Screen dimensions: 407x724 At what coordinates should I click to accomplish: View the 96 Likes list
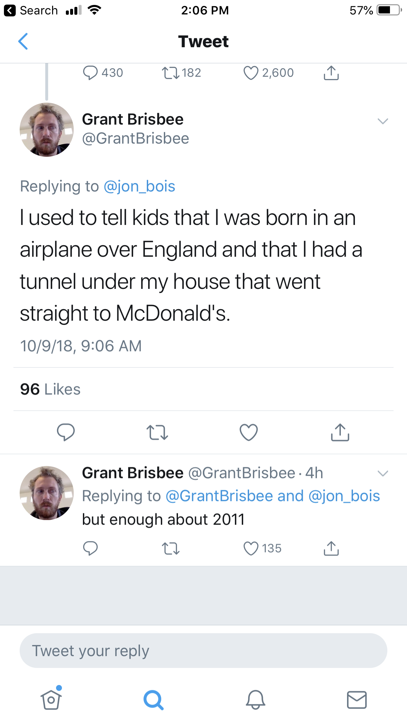coord(50,389)
